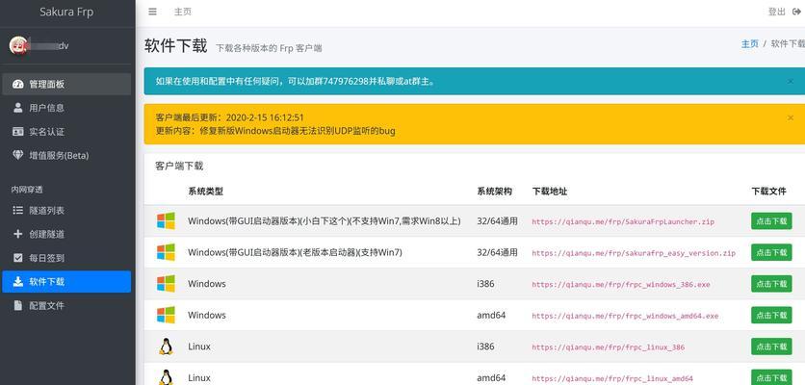Open 用户信息 menu item
805x385 pixels.
66,108
